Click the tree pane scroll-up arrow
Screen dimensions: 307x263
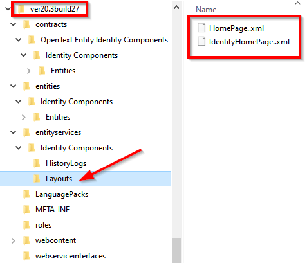pyautogui.click(x=177, y=8)
